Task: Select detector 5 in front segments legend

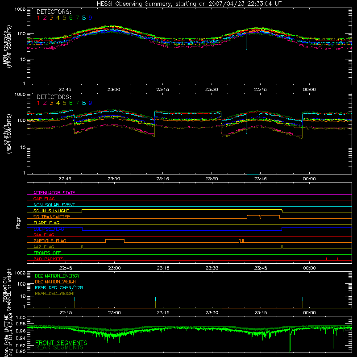Action: coord(64,18)
